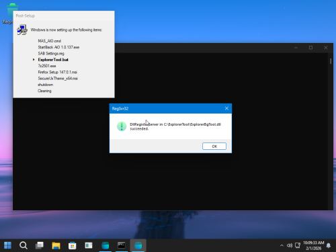Open Task View on the taskbar
The image size is (336, 252).
coord(40,245)
